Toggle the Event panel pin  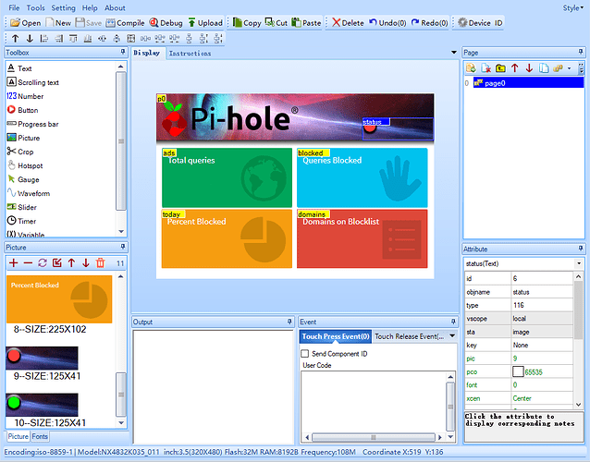[x=453, y=322]
